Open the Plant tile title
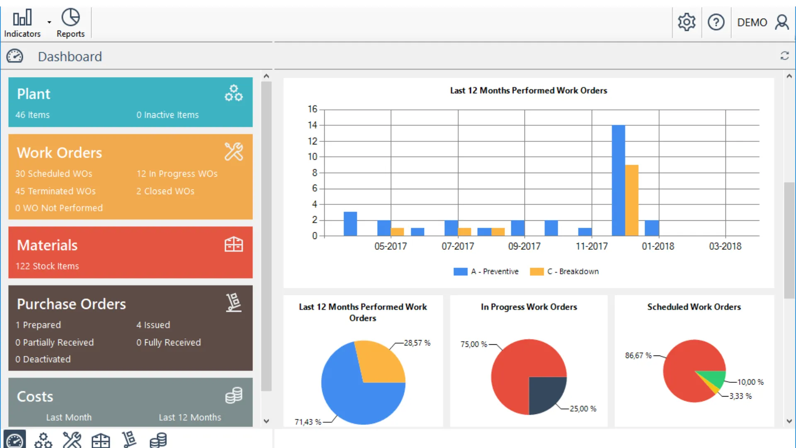Screen dimensions: 796x448 point(34,94)
